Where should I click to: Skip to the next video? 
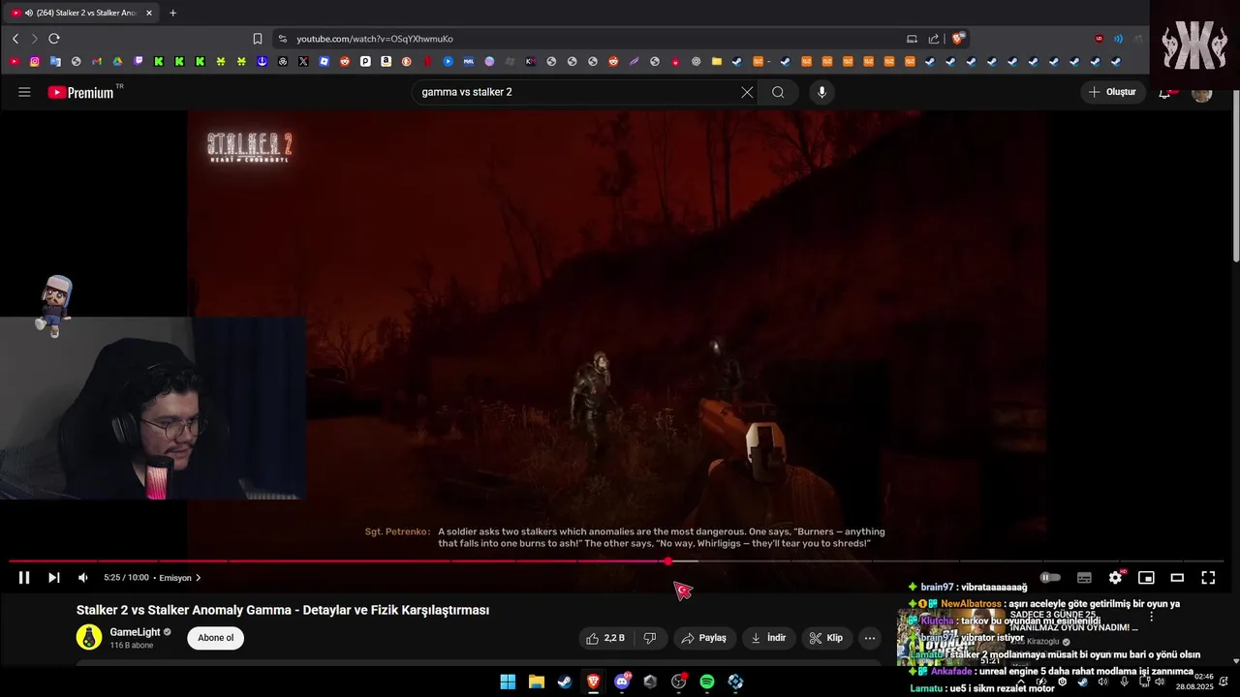(x=54, y=578)
